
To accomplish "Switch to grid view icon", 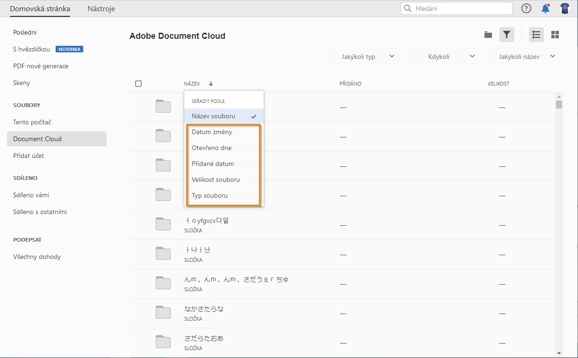I will click(555, 35).
